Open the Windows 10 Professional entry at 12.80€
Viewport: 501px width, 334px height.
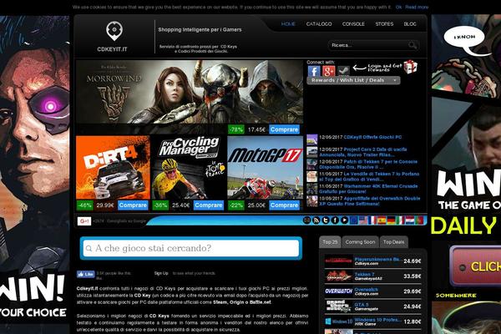pos(373,321)
